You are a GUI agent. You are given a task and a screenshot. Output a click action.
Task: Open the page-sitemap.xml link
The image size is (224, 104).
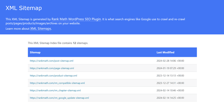coord(52,68)
